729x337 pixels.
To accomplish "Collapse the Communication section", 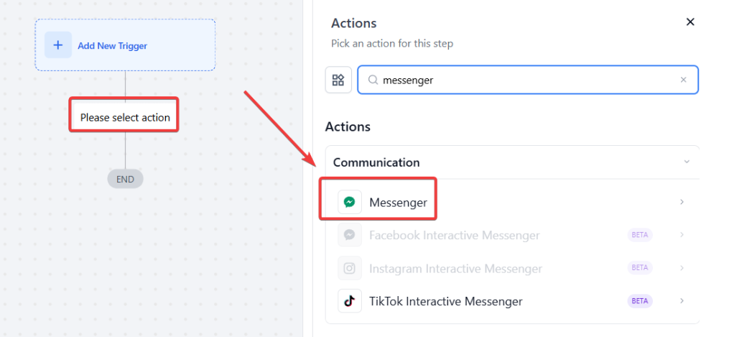I will coord(686,162).
